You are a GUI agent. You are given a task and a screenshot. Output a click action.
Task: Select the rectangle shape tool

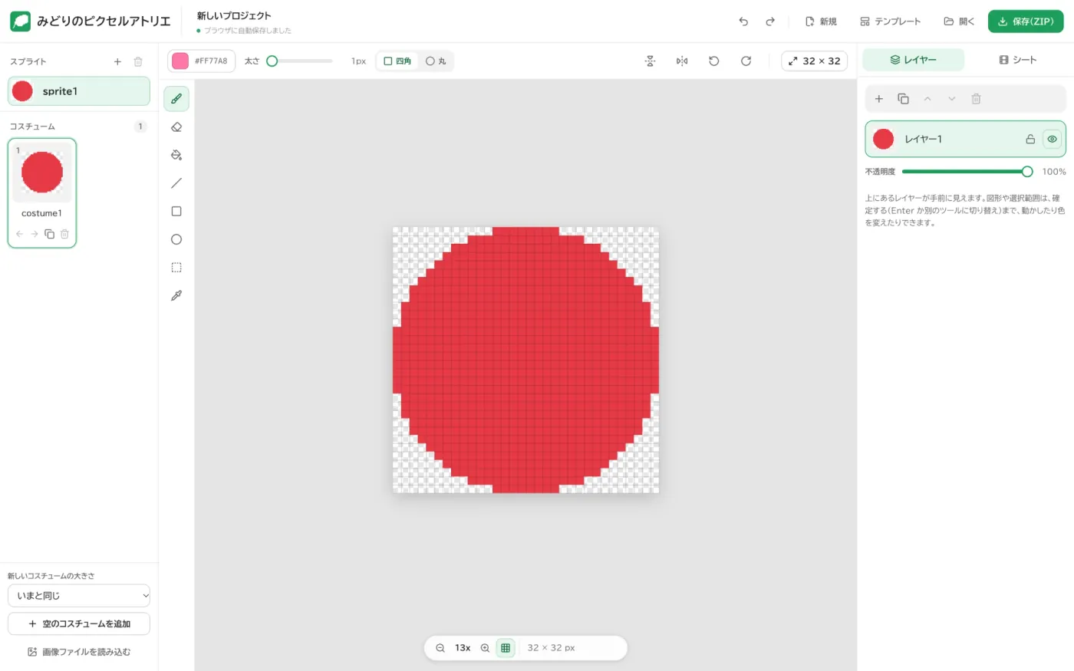tap(176, 211)
